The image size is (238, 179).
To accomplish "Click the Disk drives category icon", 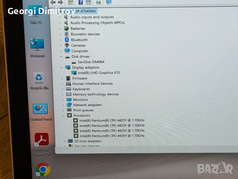I will tap(67, 57).
